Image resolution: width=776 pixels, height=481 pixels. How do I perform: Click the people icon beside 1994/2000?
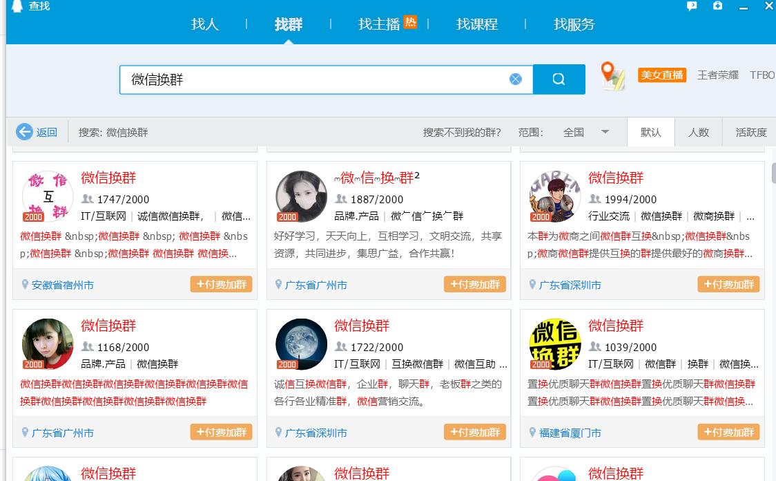click(x=595, y=199)
